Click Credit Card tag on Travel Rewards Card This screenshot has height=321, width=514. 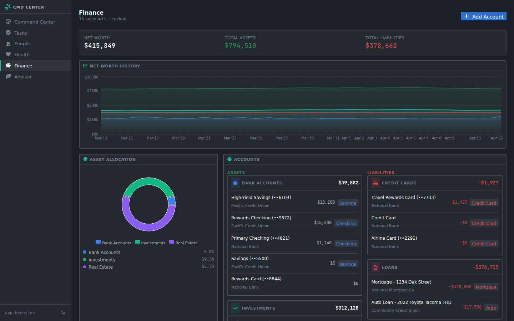click(x=484, y=203)
